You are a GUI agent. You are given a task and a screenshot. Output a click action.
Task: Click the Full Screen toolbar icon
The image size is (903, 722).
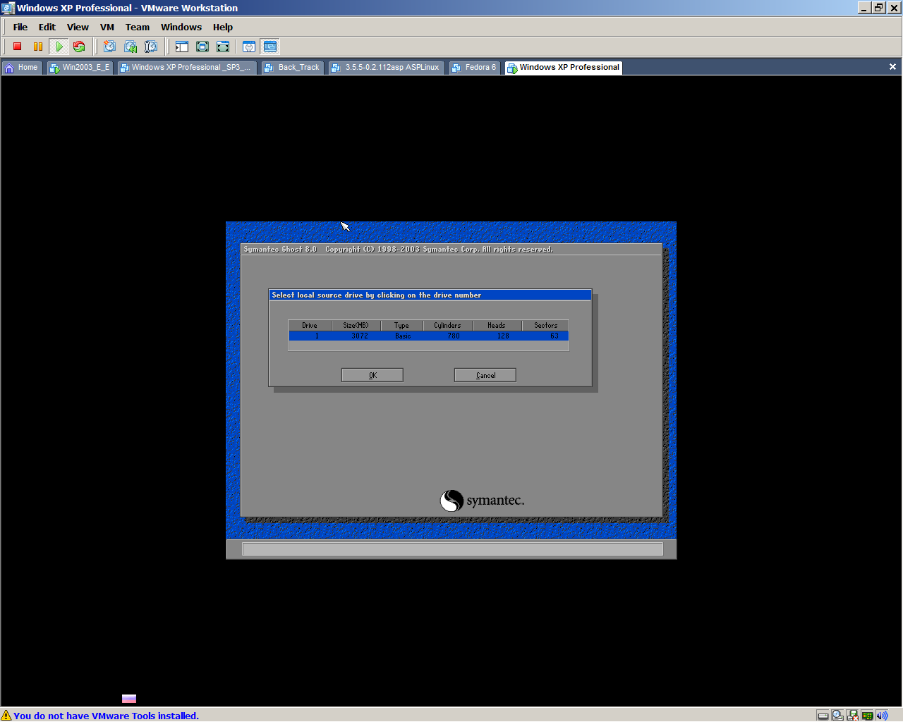click(x=202, y=47)
